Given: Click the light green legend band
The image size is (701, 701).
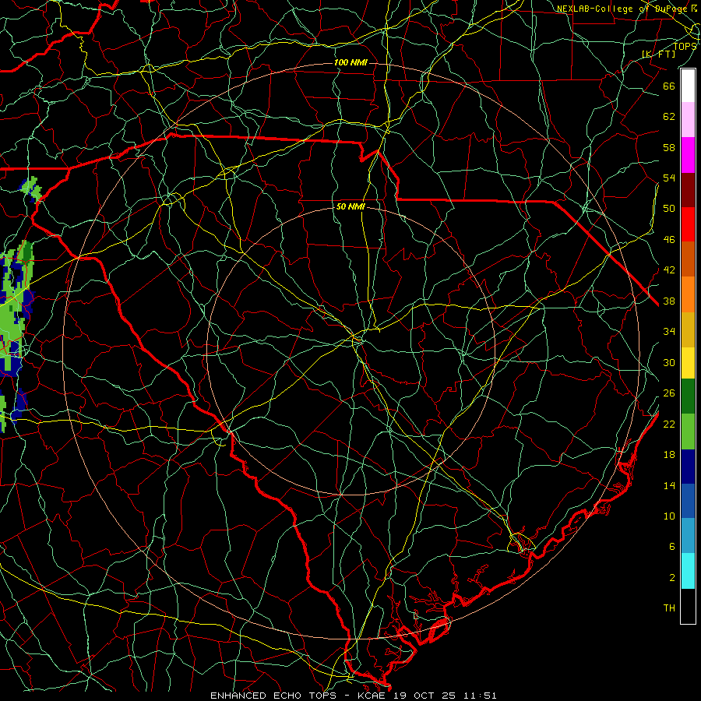Looking at the screenshot, I should pos(688,432).
